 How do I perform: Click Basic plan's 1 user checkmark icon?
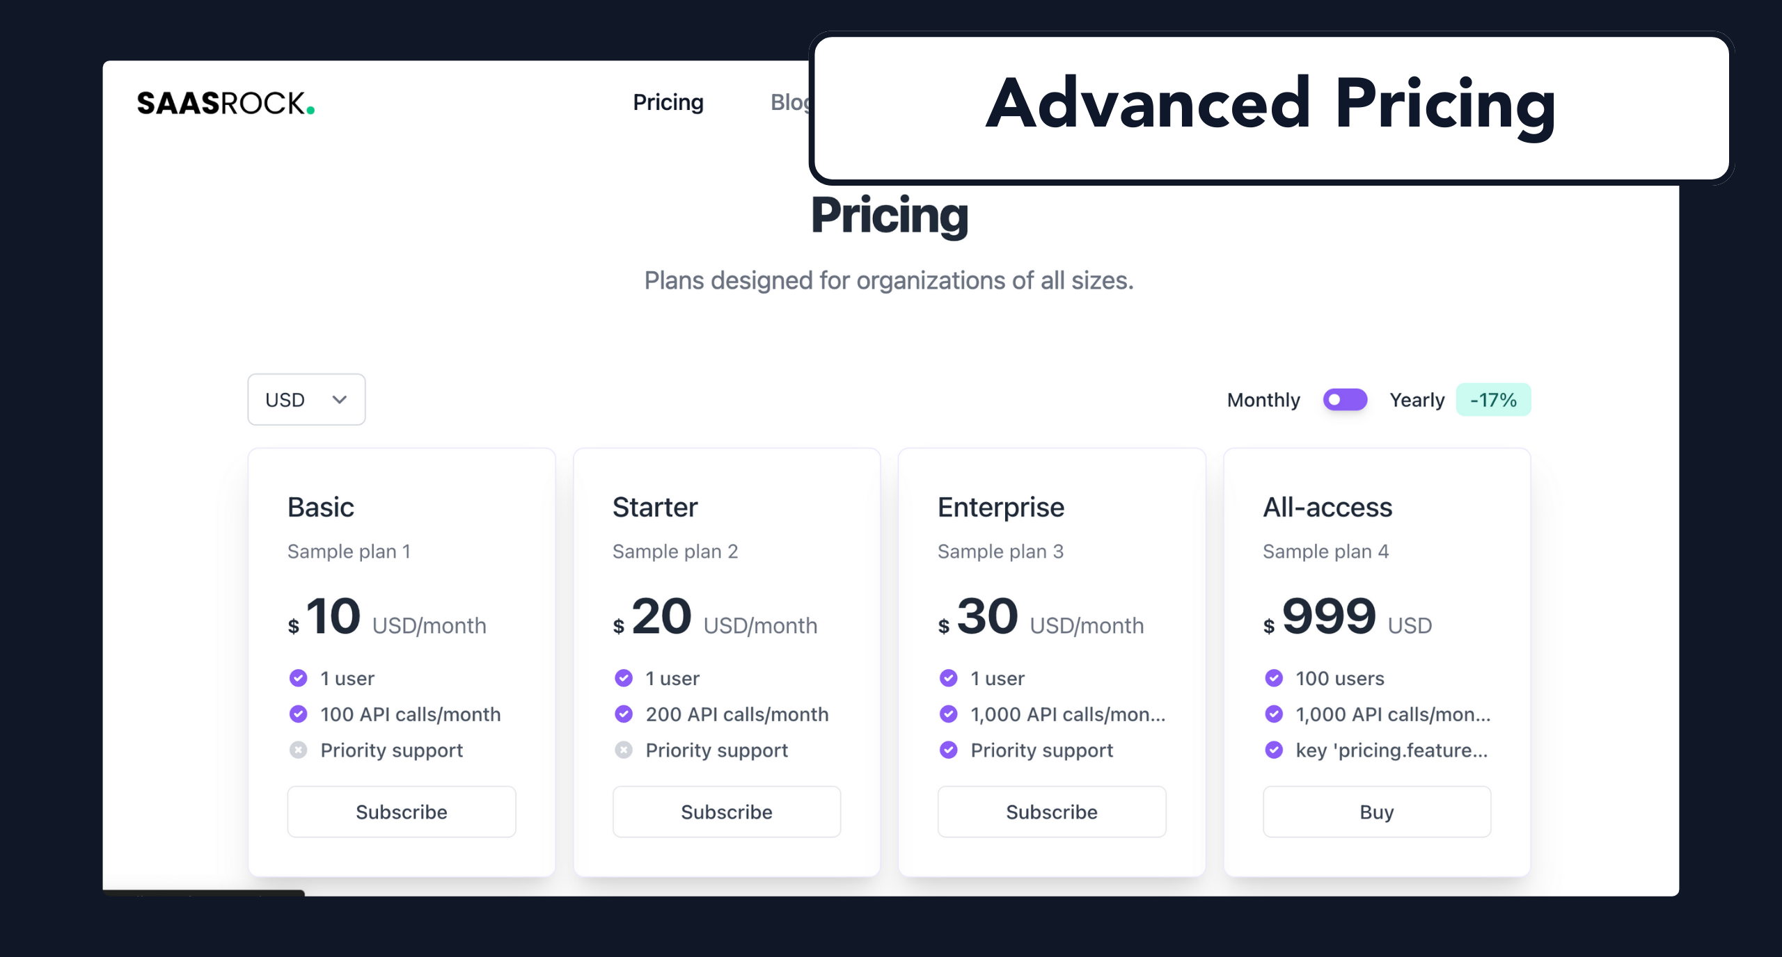pos(298,678)
